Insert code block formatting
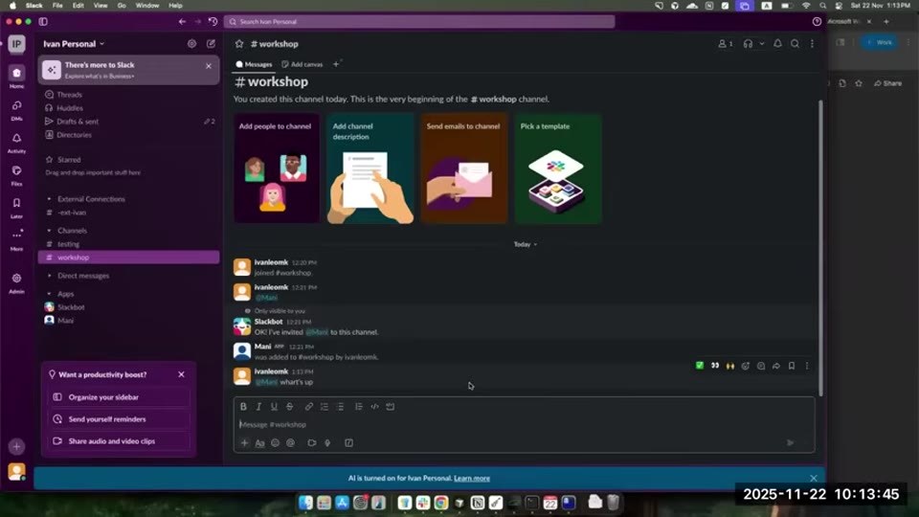 [x=391, y=406]
